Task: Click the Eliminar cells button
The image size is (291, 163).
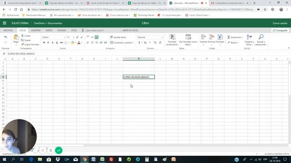Action: tap(211, 40)
